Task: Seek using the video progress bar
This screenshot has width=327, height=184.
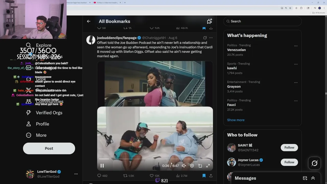Action: [x=155, y=159]
